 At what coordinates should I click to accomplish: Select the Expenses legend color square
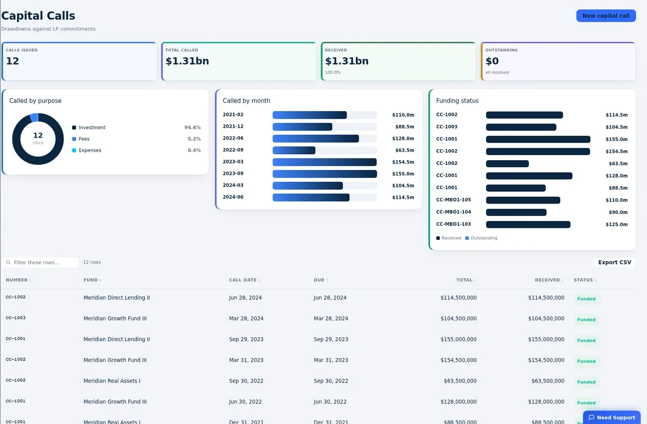click(x=74, y=150)
